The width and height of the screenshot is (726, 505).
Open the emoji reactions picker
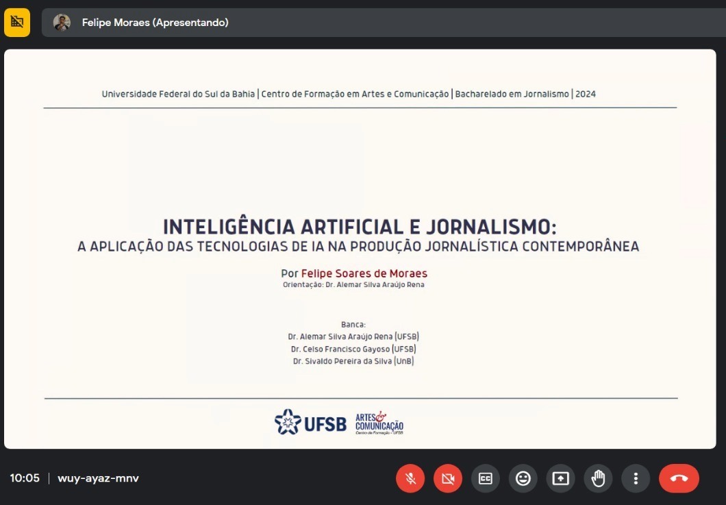tap(523, 478)
